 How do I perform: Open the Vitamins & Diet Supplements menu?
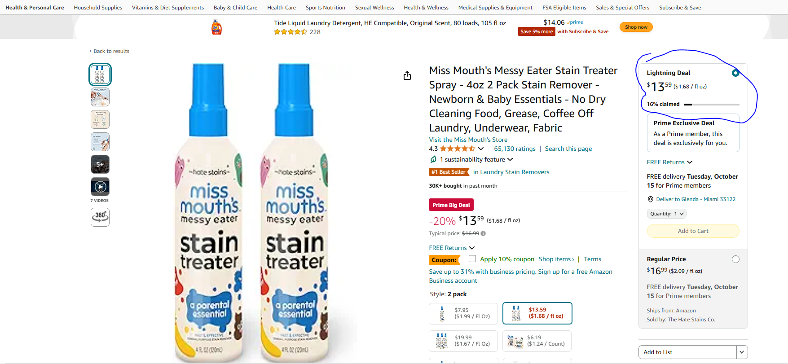(168, 8)
